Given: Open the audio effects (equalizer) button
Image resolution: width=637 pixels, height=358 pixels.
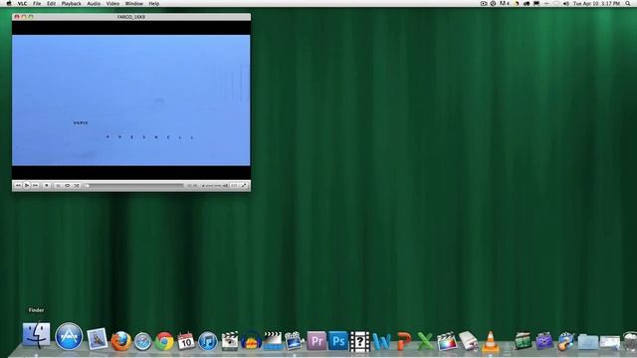Looking at the screenshot, I should pyautogui.click(x=235, y=186).
